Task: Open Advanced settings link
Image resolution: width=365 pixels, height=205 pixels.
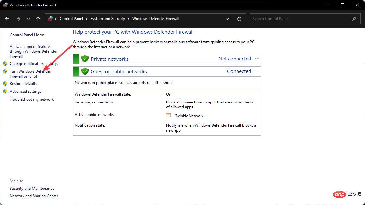Action: tap(25, 92)
